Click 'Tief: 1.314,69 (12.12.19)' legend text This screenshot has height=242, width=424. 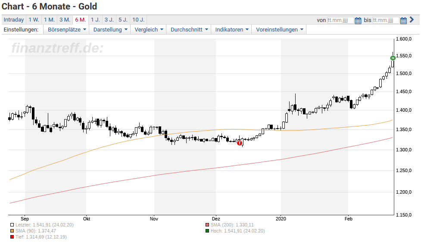tap(41, 237)
